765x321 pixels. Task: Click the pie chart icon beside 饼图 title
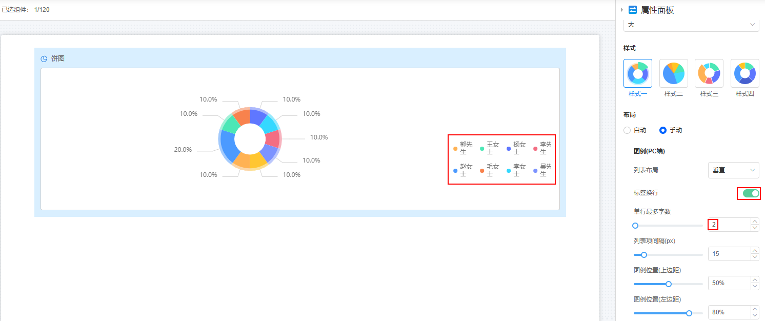tap(44, 59)
